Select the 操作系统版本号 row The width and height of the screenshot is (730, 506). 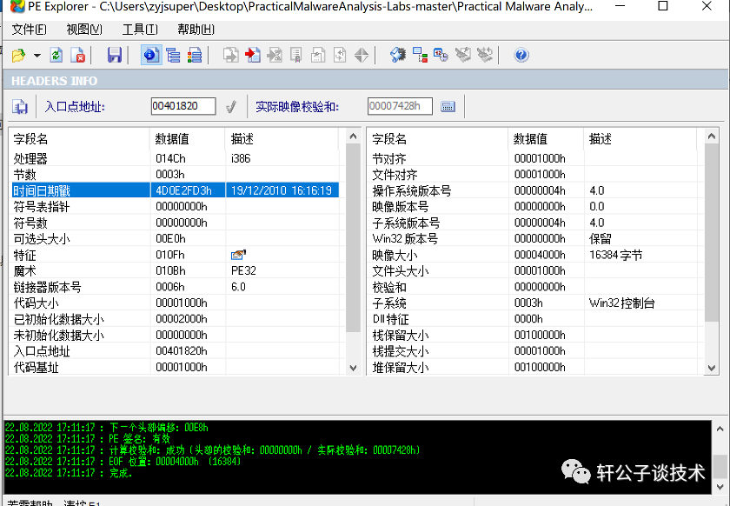pos(533,190)
